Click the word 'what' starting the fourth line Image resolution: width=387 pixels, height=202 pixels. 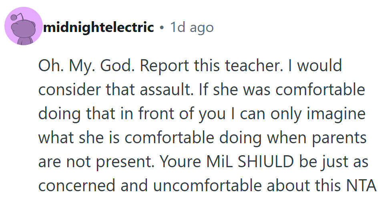(x=55, y=138)
